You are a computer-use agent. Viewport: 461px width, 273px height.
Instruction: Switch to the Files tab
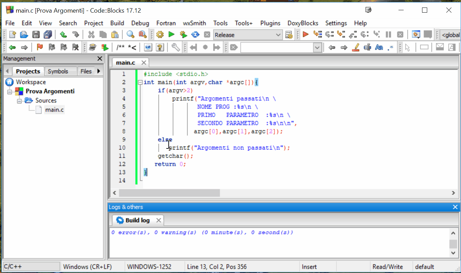(86, 71)
